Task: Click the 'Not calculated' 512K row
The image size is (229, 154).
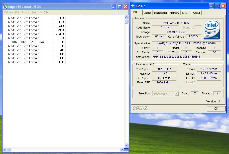Action: point(35,38)
